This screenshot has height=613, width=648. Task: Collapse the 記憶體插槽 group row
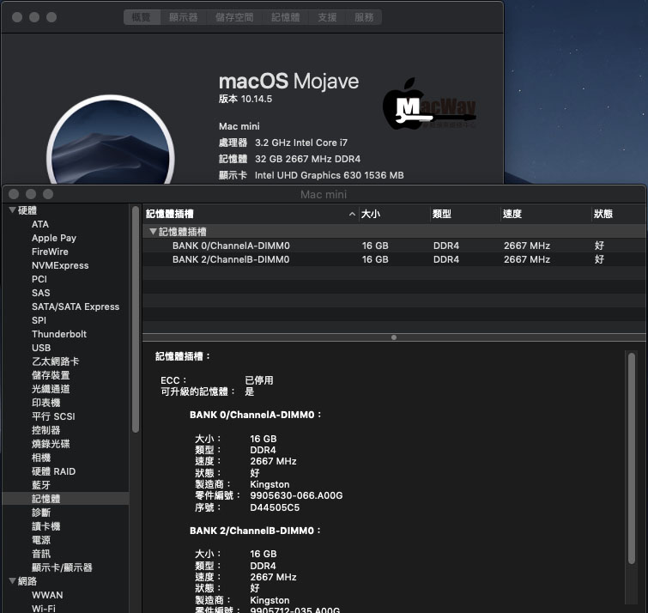(x=153, y=232)
